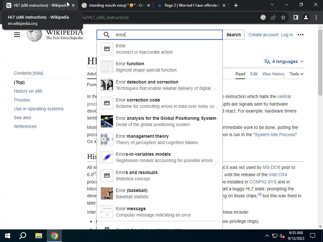Open the Tools dropdown menu

coord(297,74)
